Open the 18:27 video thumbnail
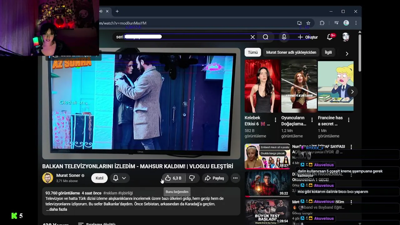 267,156
